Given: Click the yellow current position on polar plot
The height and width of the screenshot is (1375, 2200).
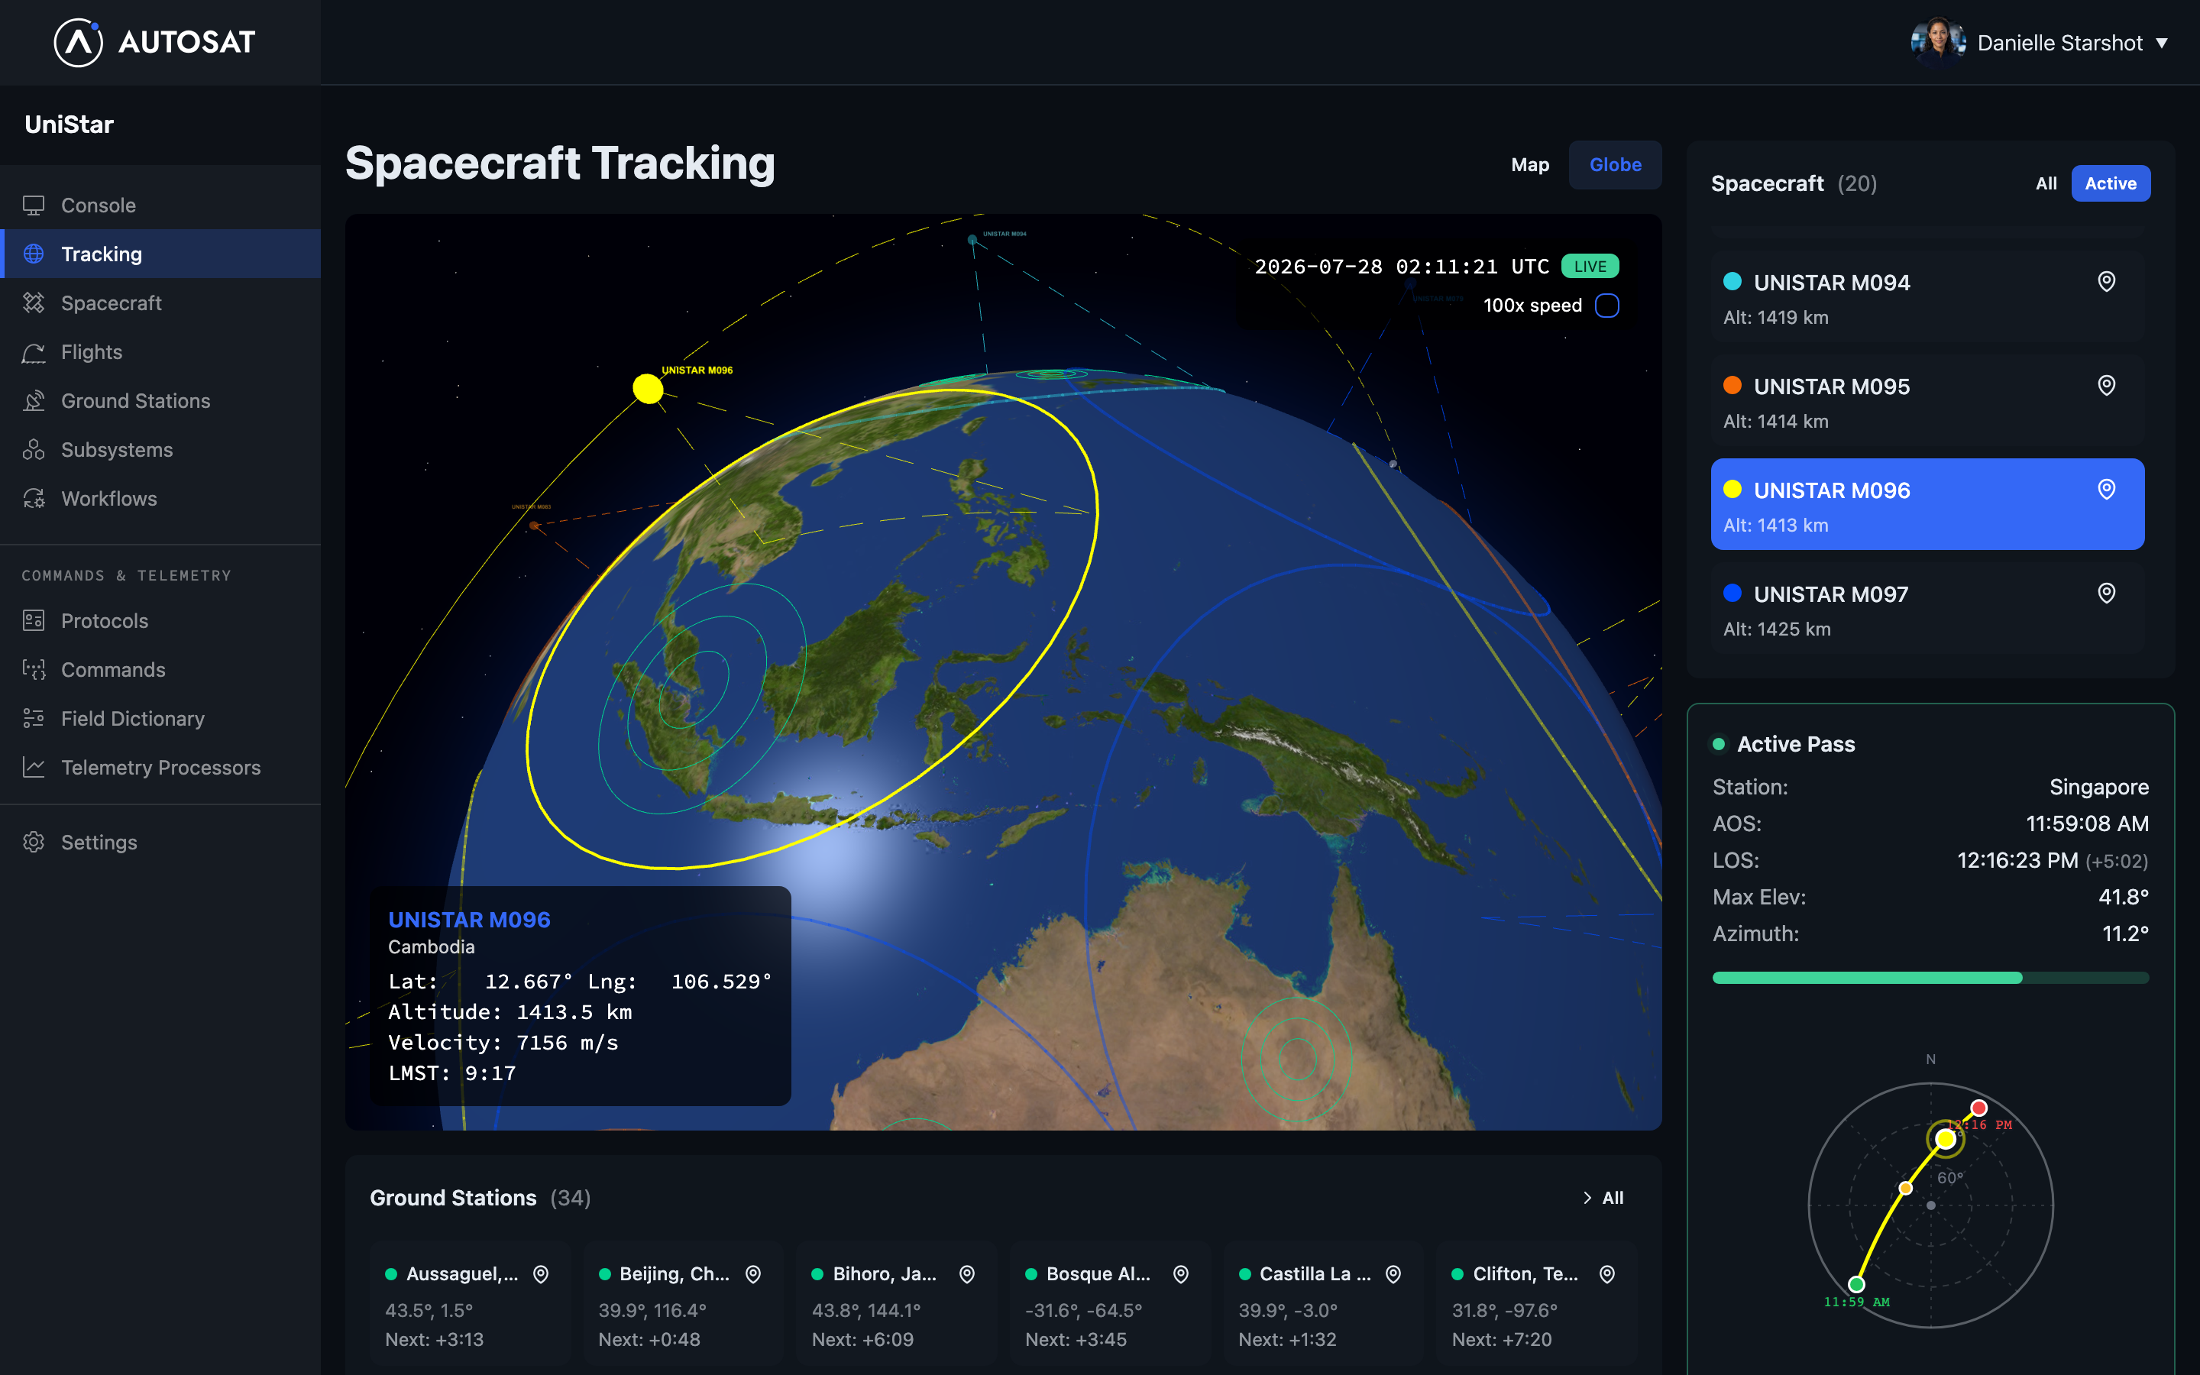Looking at the screenshot, I should pos(1945,1138).
